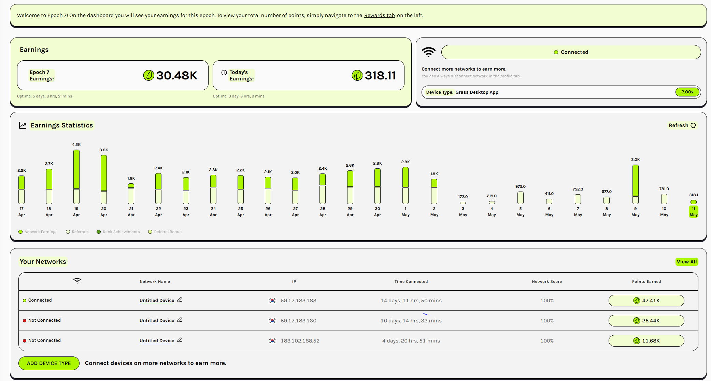Screen dimensions: 711x381
Task: Toggle Referral Bonus legend item
Action: (x=165, y=232)
